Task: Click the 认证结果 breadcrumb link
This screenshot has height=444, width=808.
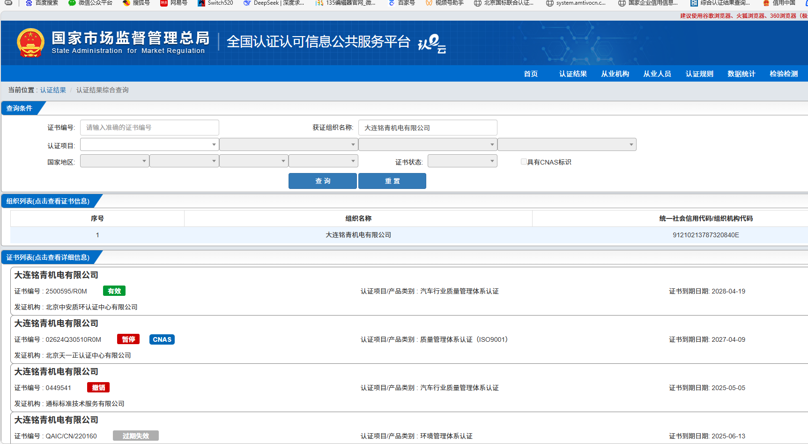Action: (x=53, y=90)
